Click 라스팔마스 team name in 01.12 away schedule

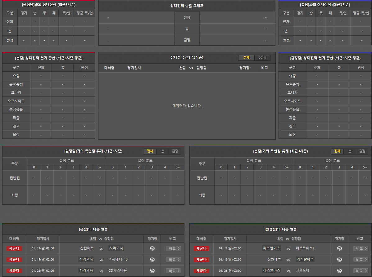(x=271, y=248)
